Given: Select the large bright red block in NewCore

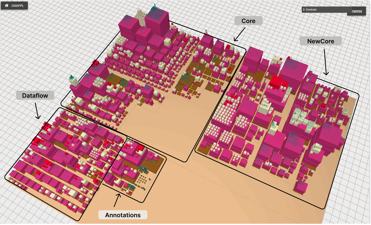Looking at the screenshot, I should pyautogui.click(x=276, y=81).
